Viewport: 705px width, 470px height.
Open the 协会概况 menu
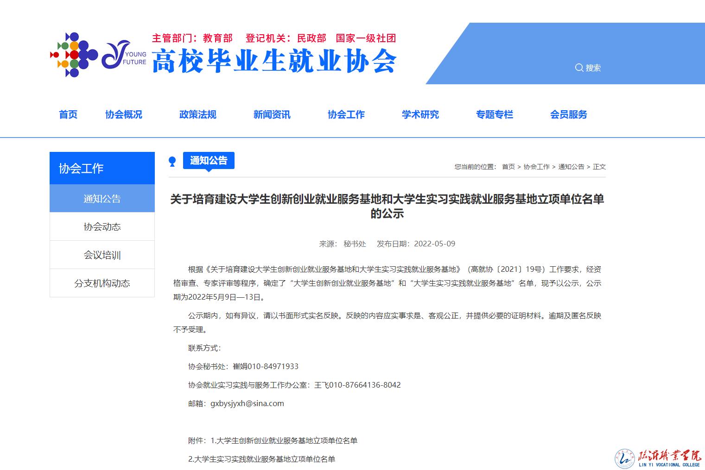point(123,114)
